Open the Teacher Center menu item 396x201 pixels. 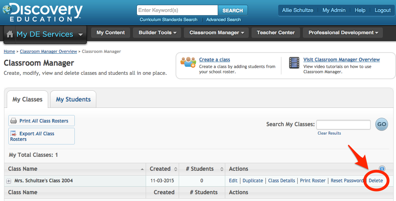click(x=276, y=33)
